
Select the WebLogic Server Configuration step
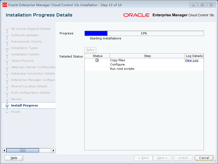(33, 67)
